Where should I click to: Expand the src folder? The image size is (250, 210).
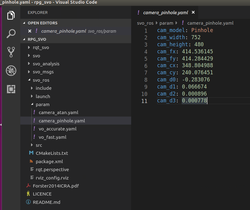(32, 145)
